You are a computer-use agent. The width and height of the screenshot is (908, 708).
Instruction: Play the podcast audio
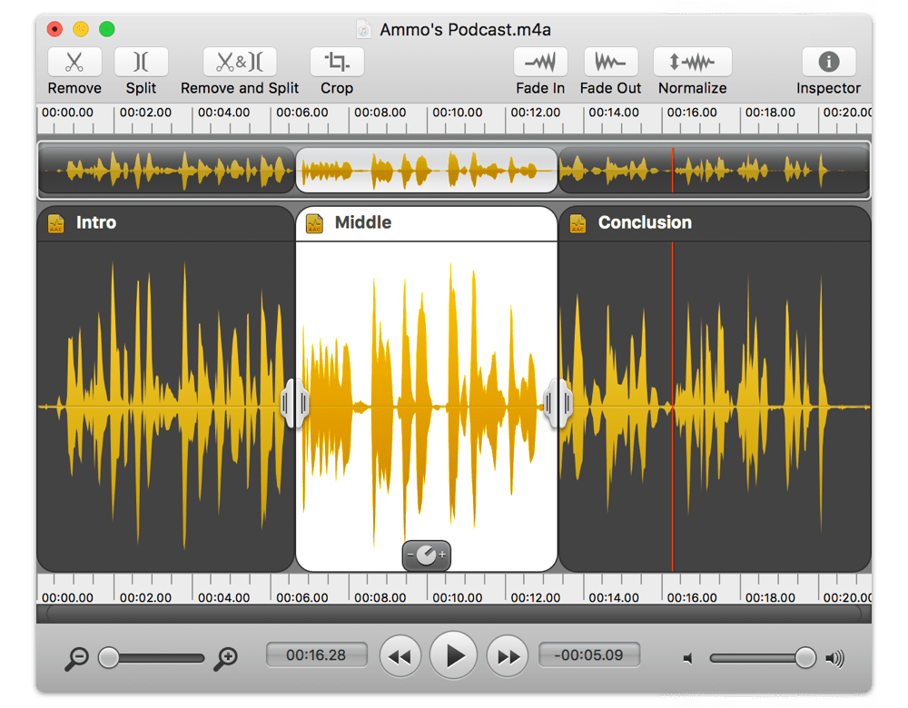454,656
